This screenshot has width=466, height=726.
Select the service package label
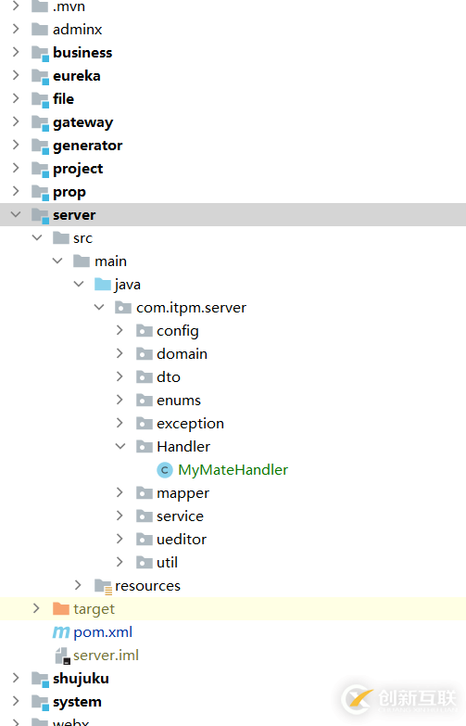pos(180,516)
